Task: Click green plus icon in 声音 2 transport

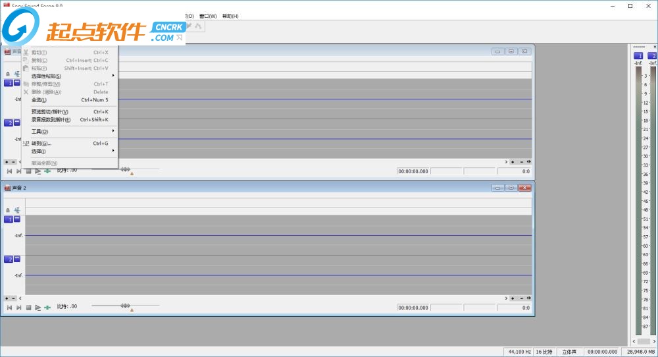Action: pyautogui.click(x=47, y=308)
